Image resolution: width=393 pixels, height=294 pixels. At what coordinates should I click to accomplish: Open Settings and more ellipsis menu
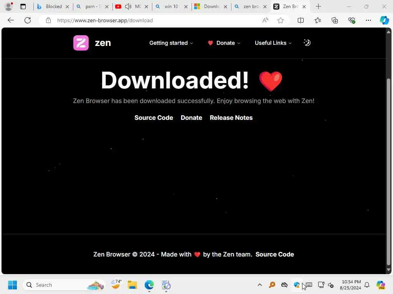click(x=368, y=20)
